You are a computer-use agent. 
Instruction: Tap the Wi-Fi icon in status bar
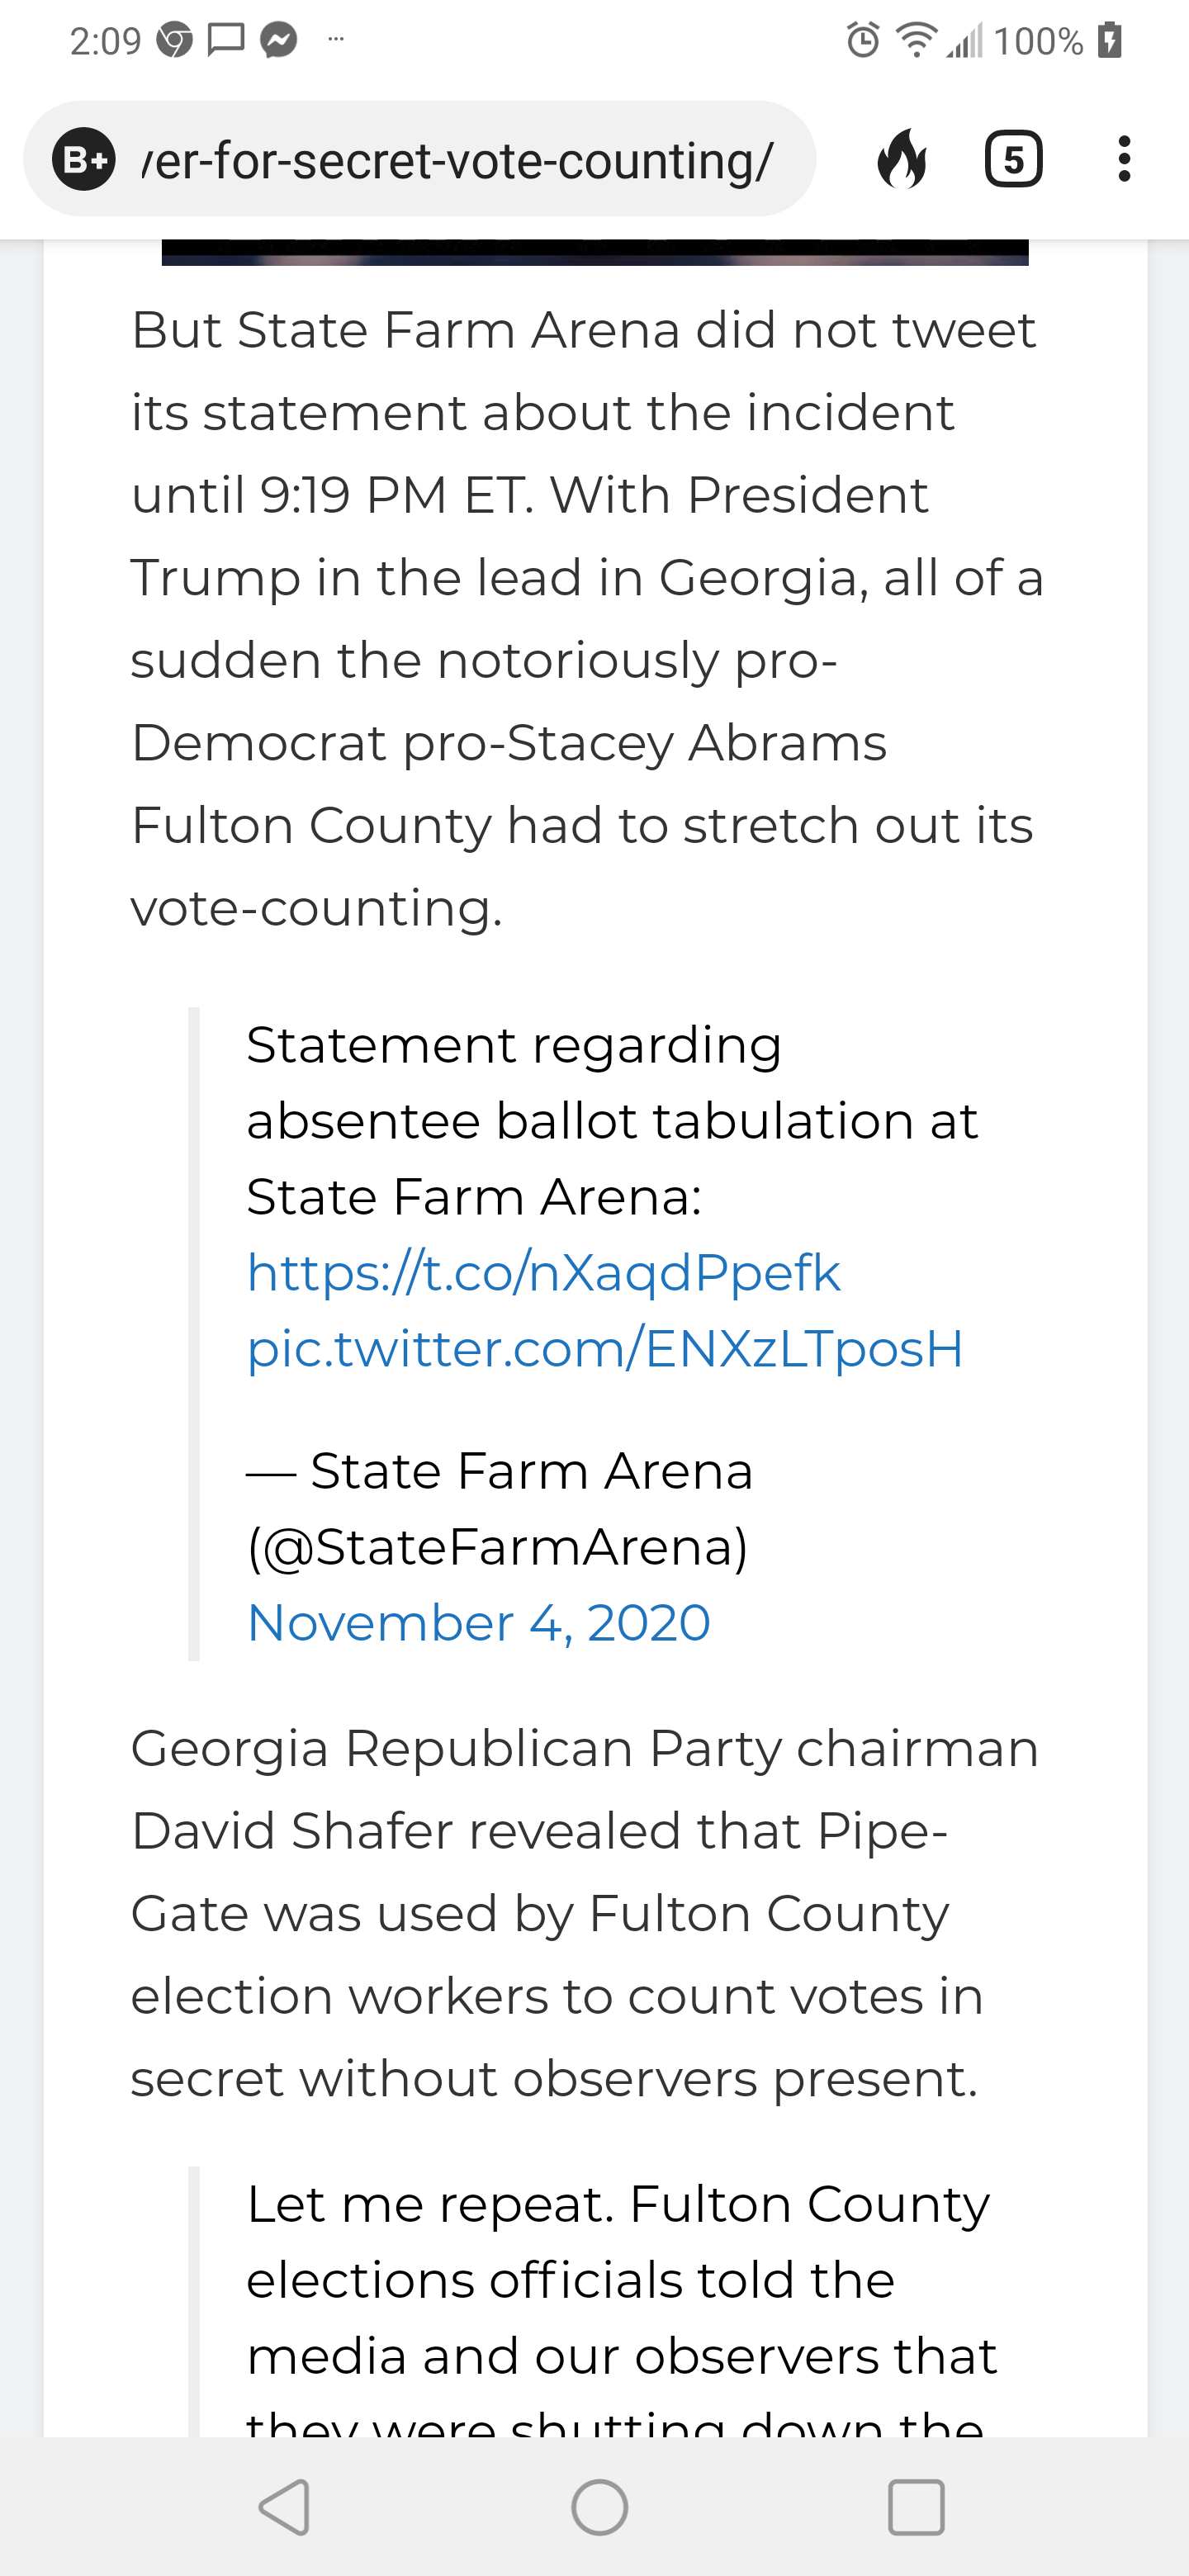point(915,40)
